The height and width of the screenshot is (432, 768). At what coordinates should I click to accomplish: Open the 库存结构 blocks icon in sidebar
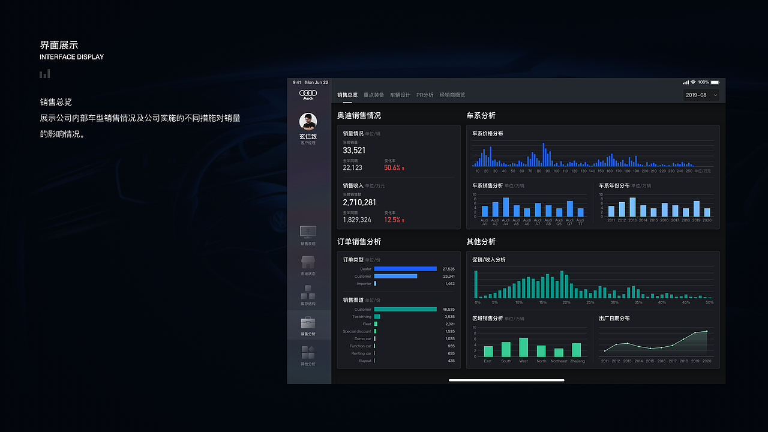pyautogui.click(x=308, y=292)
